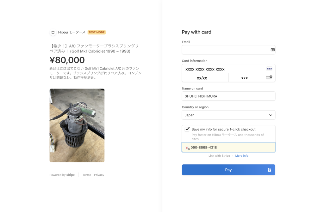Click the VISA card brand icon

click(269, 69)
